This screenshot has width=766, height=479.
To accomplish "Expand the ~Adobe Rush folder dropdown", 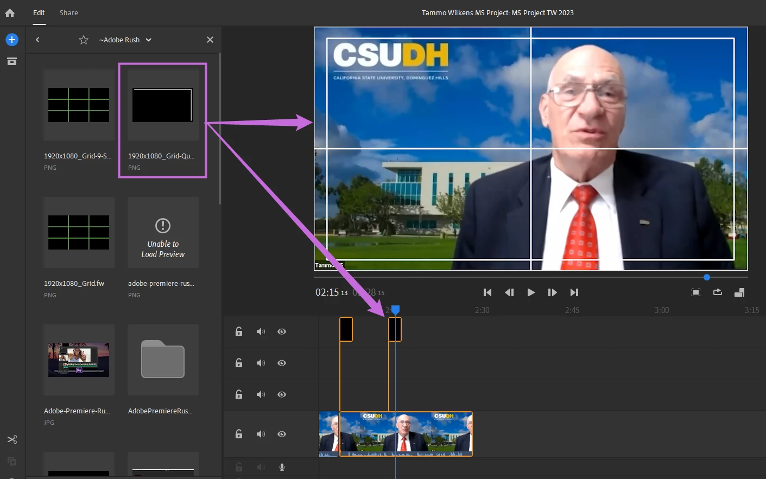I will tap(125, 40).
